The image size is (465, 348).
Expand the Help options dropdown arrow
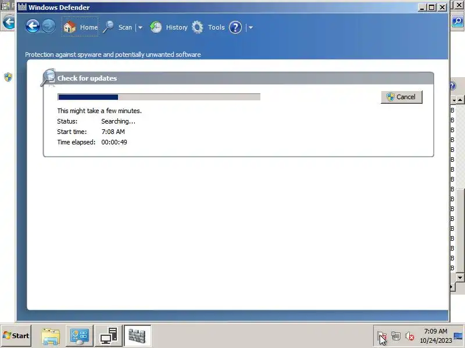click(251, 27)
